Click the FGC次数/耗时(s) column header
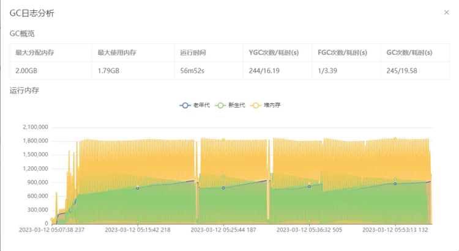The height and width of the screenshot is (251, 459). coord(342,53)
